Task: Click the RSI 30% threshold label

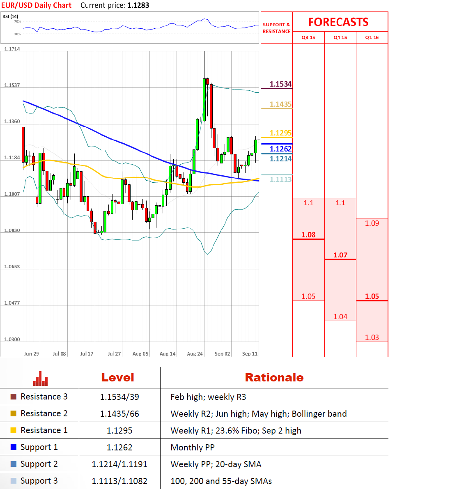Action: click(x=18, y=34)
